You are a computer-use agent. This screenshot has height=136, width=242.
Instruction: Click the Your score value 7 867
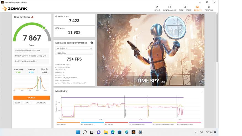18,72
